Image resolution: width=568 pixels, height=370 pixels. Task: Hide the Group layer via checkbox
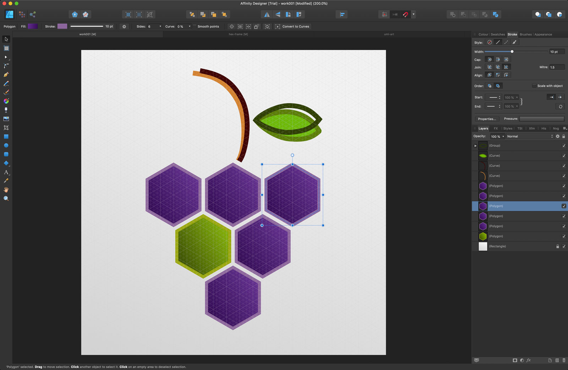click(564, 146)
